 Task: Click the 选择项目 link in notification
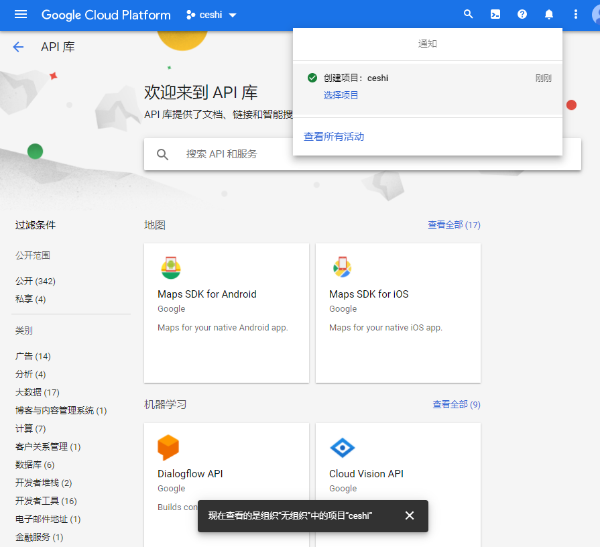click(341, 95)
